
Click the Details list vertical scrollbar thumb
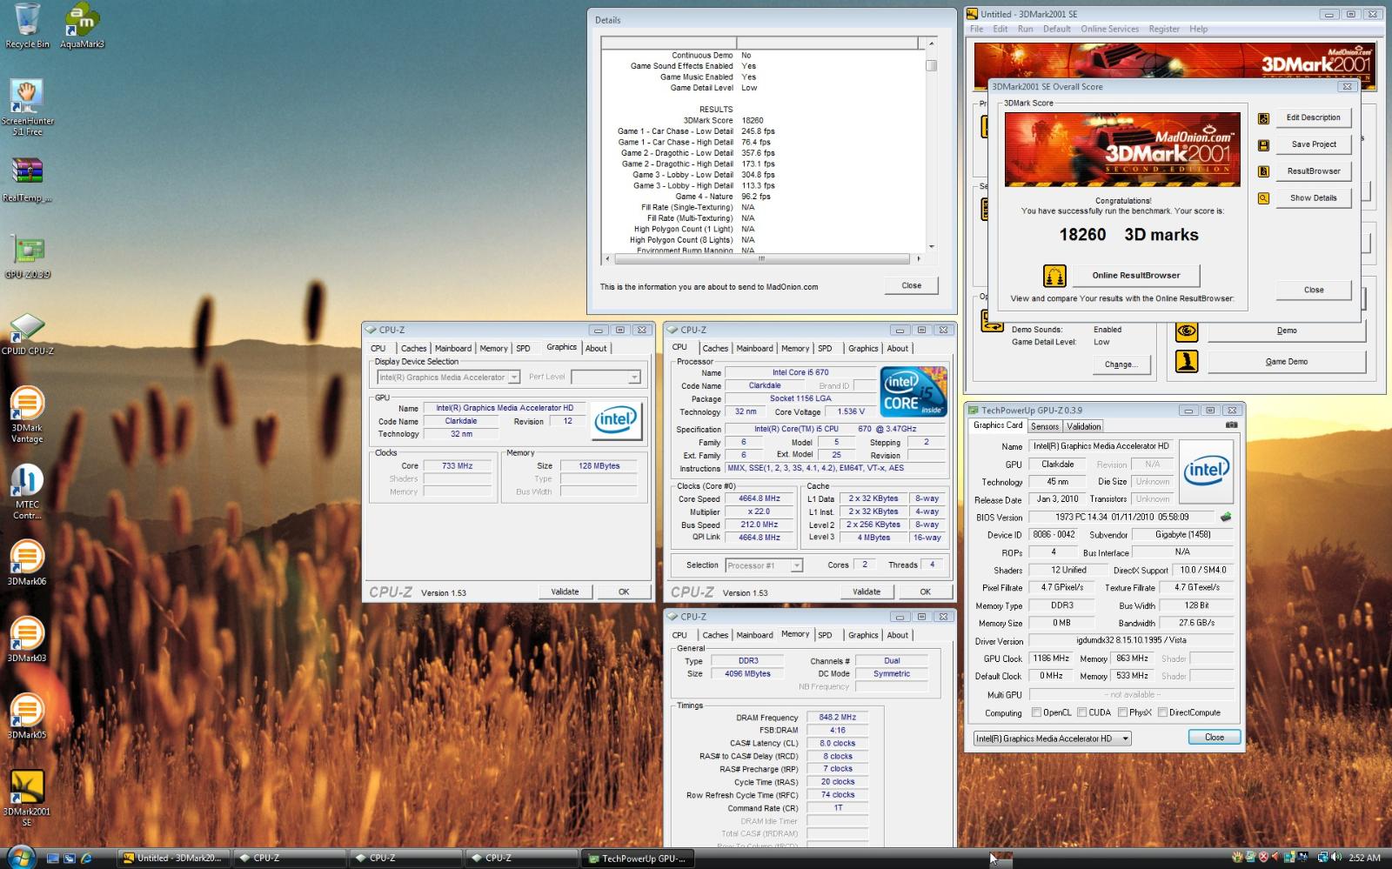click(x=931, y=65)
